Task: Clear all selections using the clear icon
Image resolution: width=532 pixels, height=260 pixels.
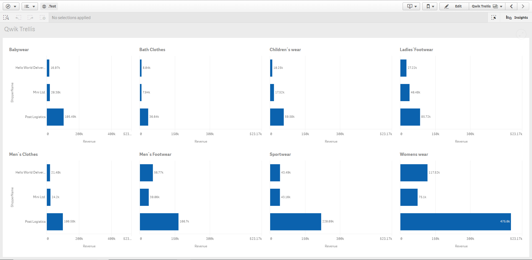Action: (43, 17)
